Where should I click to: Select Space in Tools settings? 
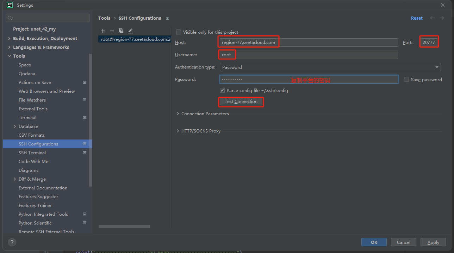[x=25, y=65]
